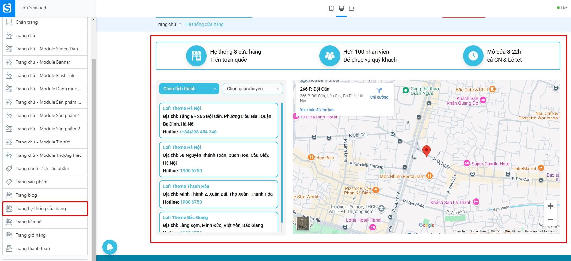Image resolution: width=571 pixels, height=261 pixels.
Task: Click the Super Candle Hotel marker
Action: tap(467, 163)
